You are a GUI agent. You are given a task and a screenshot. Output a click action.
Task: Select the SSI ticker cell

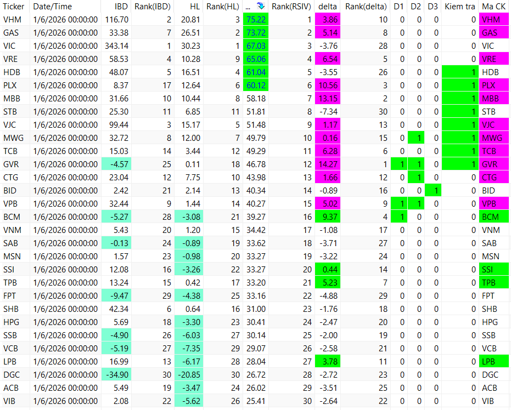tap(15, 270)
